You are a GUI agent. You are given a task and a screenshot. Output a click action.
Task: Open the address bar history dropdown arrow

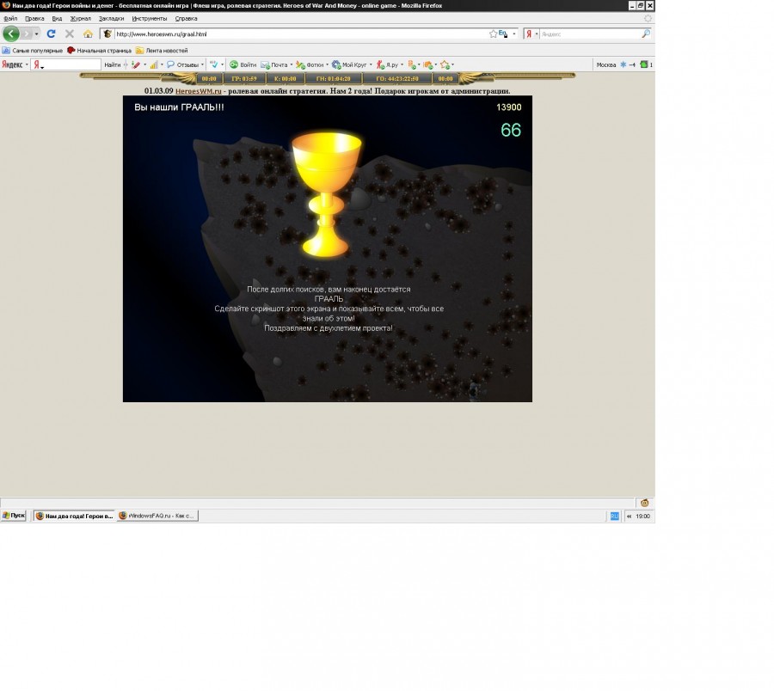pos(514,34)
